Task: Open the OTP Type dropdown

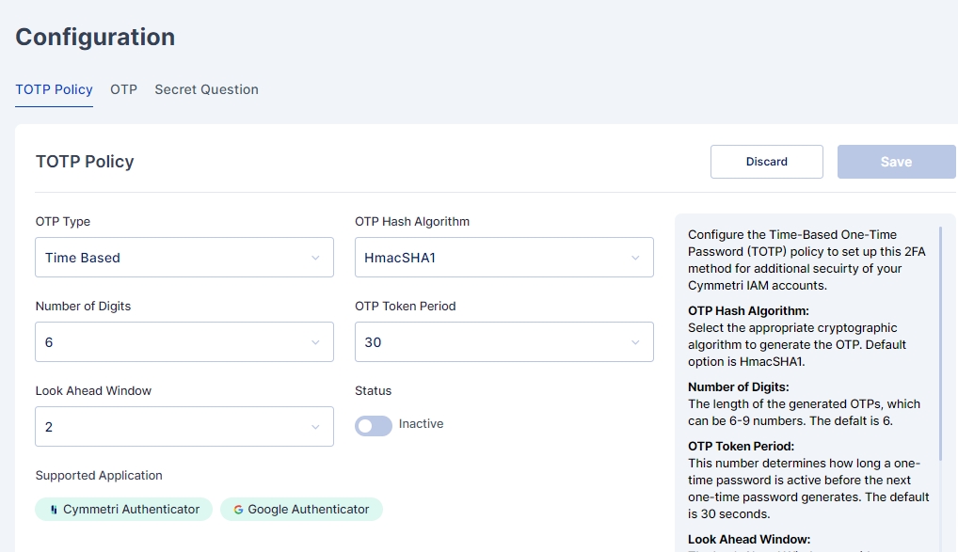Action: 184,258
